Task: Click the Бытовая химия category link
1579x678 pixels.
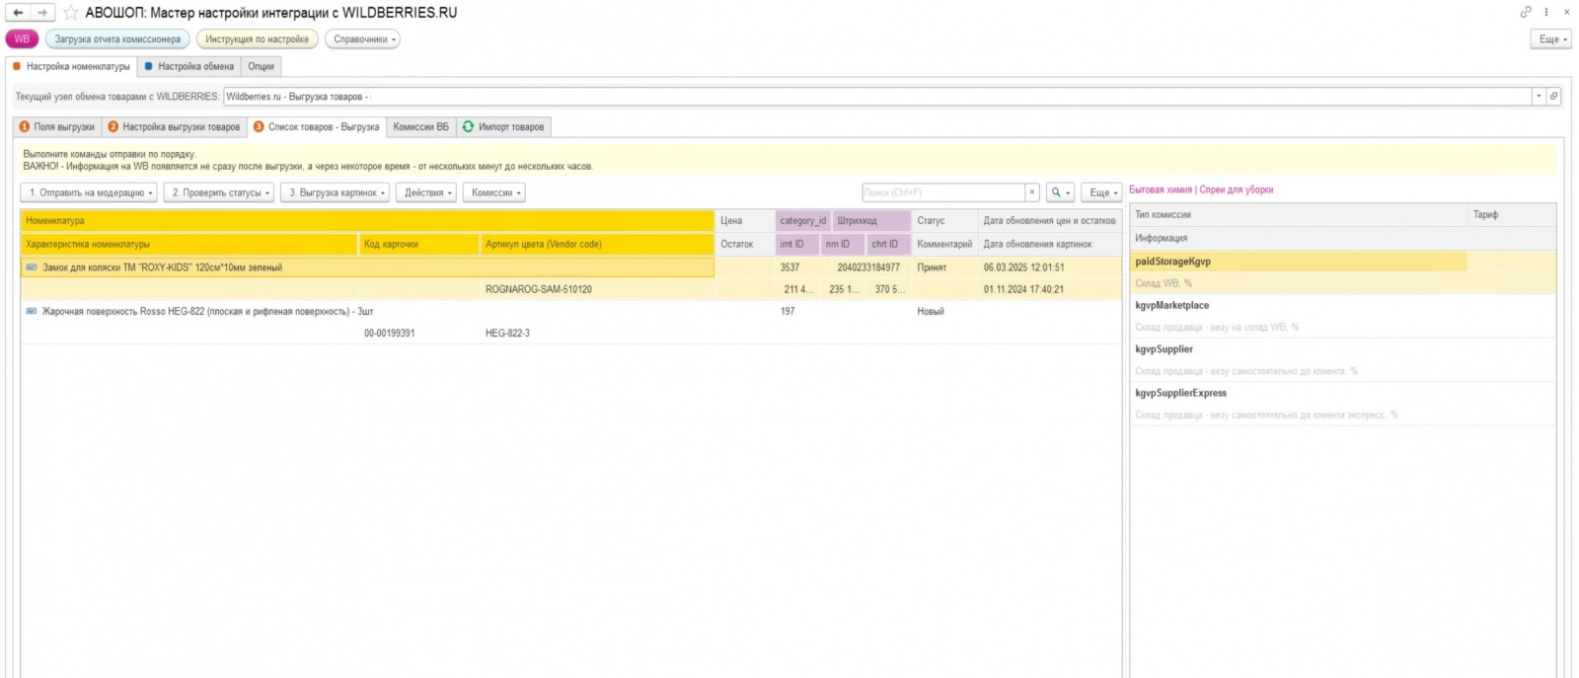Action: tap(1161, 189)
